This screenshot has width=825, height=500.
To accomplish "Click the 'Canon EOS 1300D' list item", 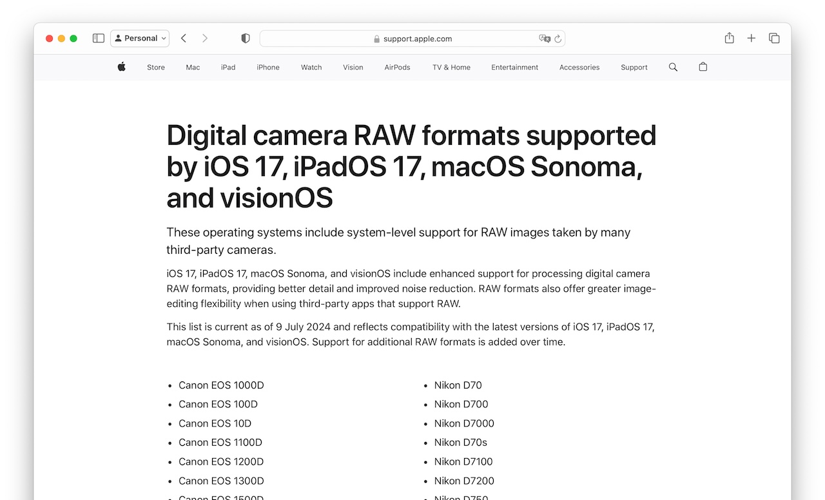I will [221, 481].
